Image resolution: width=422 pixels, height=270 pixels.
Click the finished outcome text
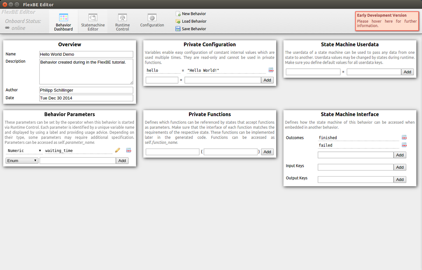tap(358, 138)
